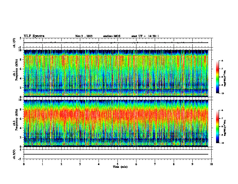Click the ch.3 flat voltage trace
This screenshot has height=184, width=238.
point(116,154)
